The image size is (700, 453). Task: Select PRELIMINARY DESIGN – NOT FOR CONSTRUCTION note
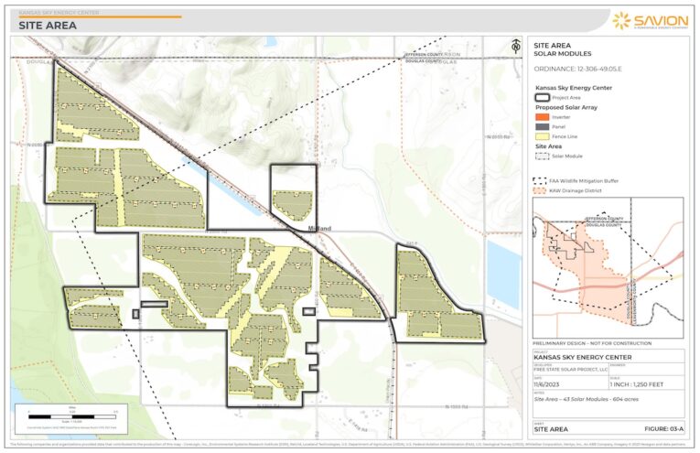[592, 344]
